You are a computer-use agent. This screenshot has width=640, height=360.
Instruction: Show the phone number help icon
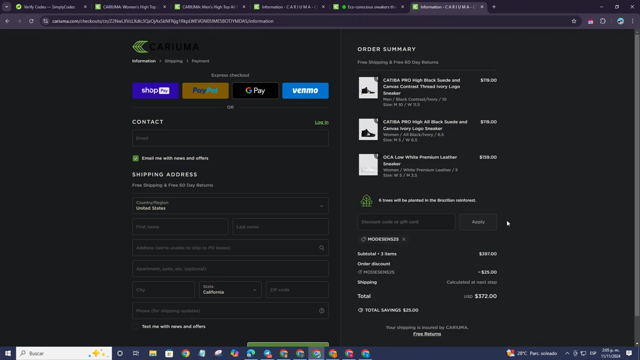(322, 311)
